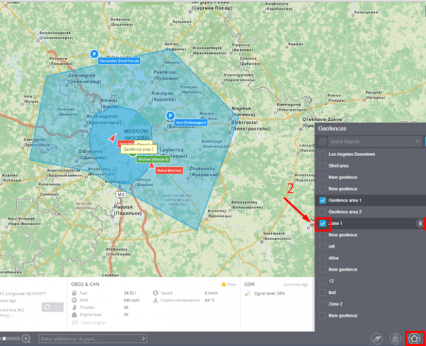Toggle the select-all checkbox beside Quick Search
The image size is (426, 346).
tap(322, 141)
